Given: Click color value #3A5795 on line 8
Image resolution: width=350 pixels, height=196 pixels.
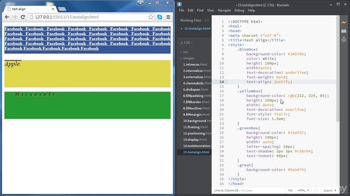Looking at the screenshot, I should [296, 54].
